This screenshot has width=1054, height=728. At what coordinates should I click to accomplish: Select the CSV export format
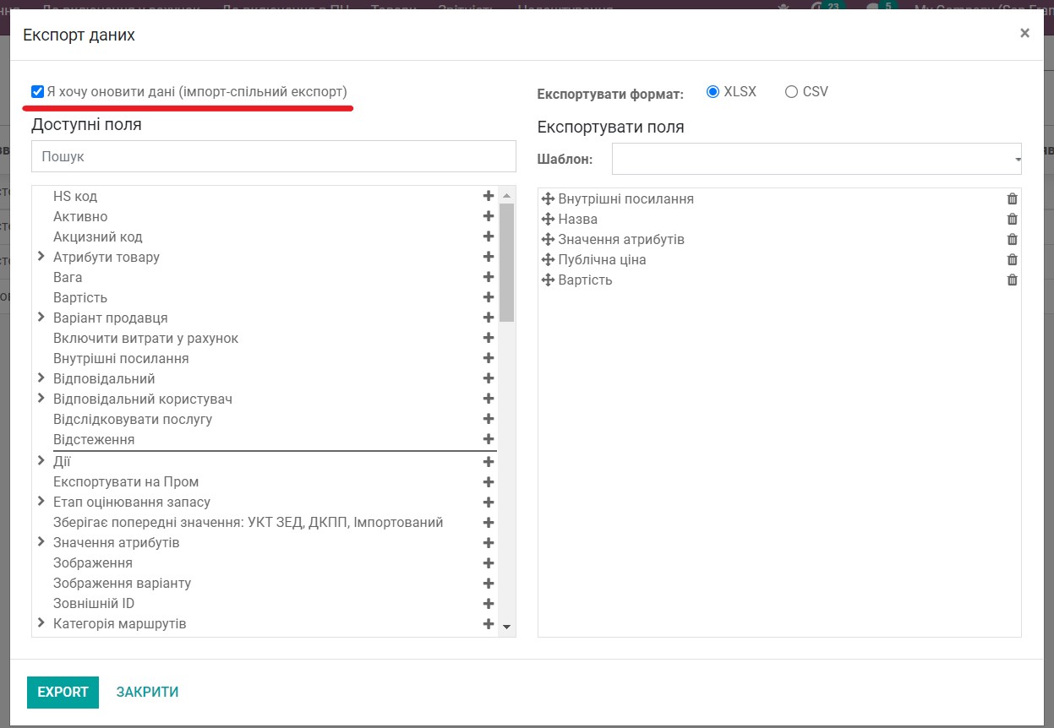(791, 91)
